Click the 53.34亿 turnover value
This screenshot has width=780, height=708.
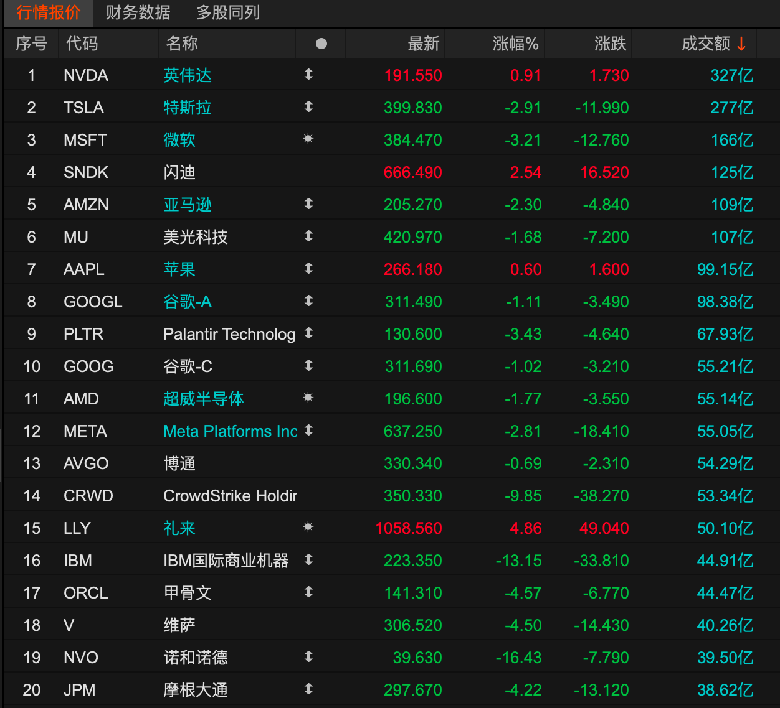(725, 496)
